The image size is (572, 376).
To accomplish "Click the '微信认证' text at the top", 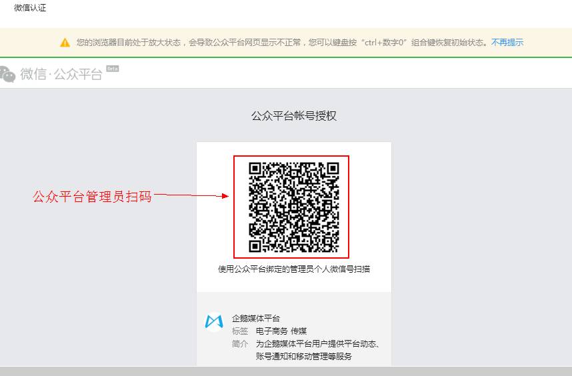I will (x=30, y=7).
